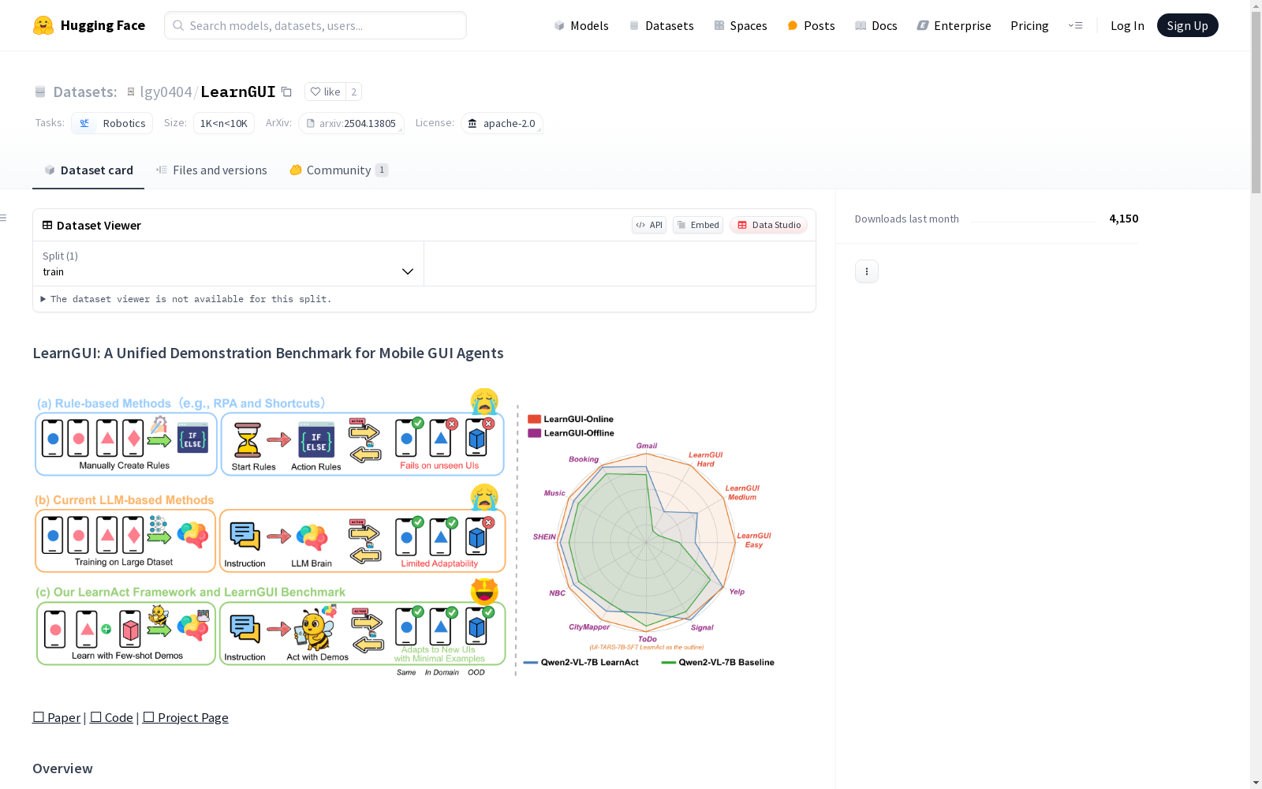Open the Split train dropdown
Screen dimensions: 1262x789
[x=229, y=264]
